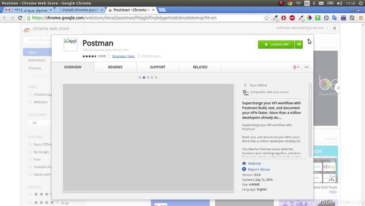This screenshot has width=365, height=206.
Task: Select the first screenshot carousel dot
Action: [140, 78]
